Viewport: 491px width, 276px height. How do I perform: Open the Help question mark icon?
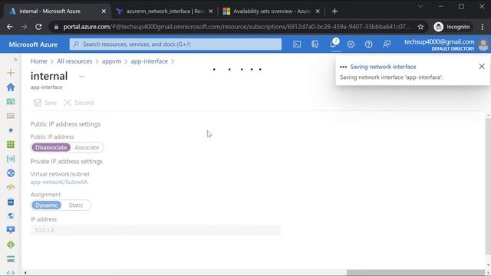368,44
